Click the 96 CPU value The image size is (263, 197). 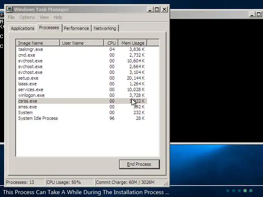pos(112,118)
